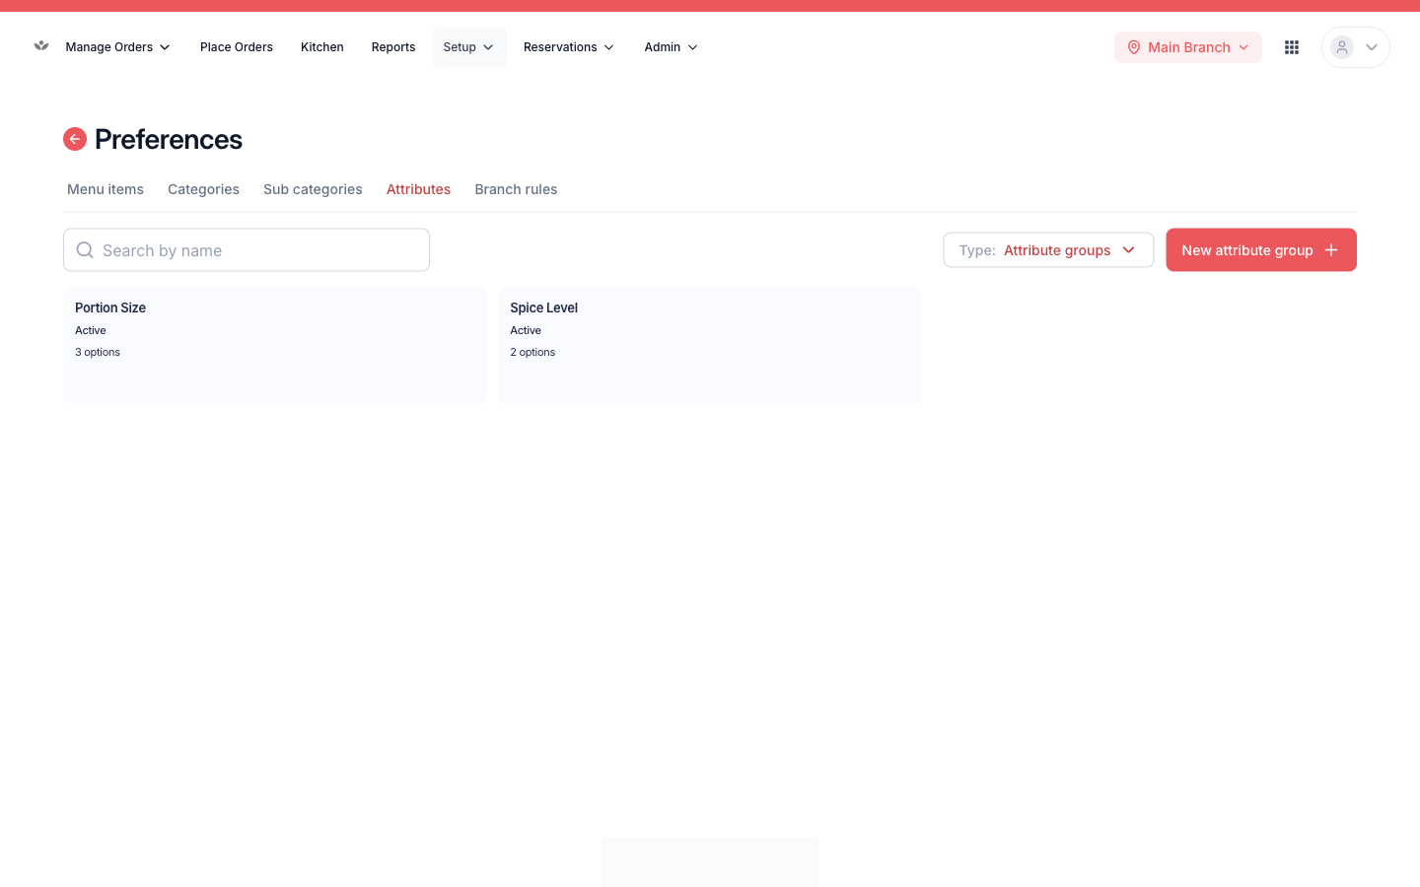Switch to the Menu items tab
Image resolution: width=1420 pixels, height=887 pixels.
point(106,189)
